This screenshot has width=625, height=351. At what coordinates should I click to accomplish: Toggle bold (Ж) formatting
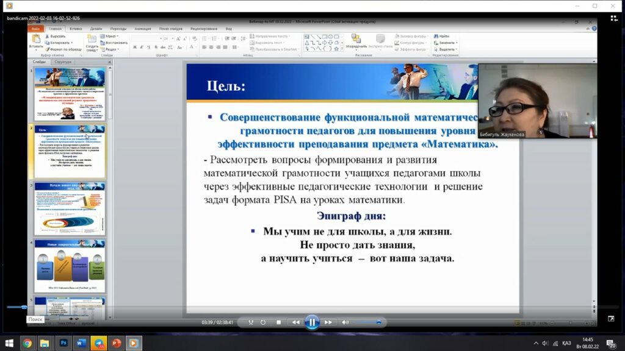pos(135,48)
